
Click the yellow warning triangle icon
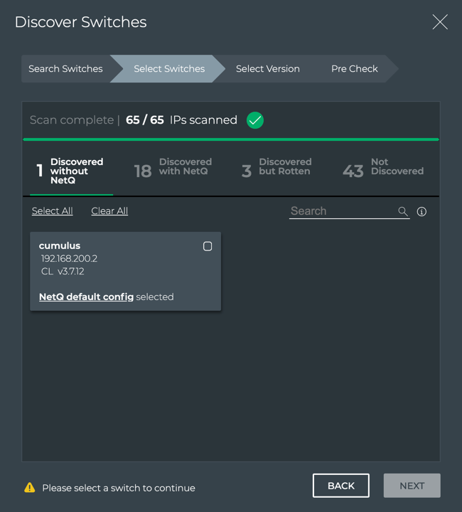tap(30, 488)
